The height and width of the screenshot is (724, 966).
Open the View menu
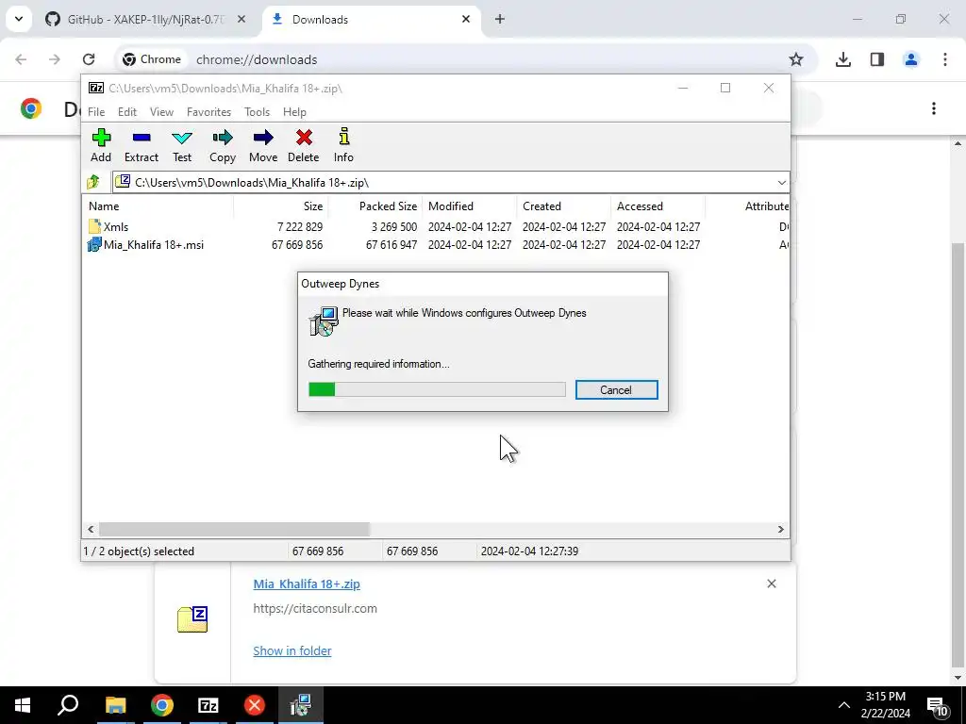(161, 112)
